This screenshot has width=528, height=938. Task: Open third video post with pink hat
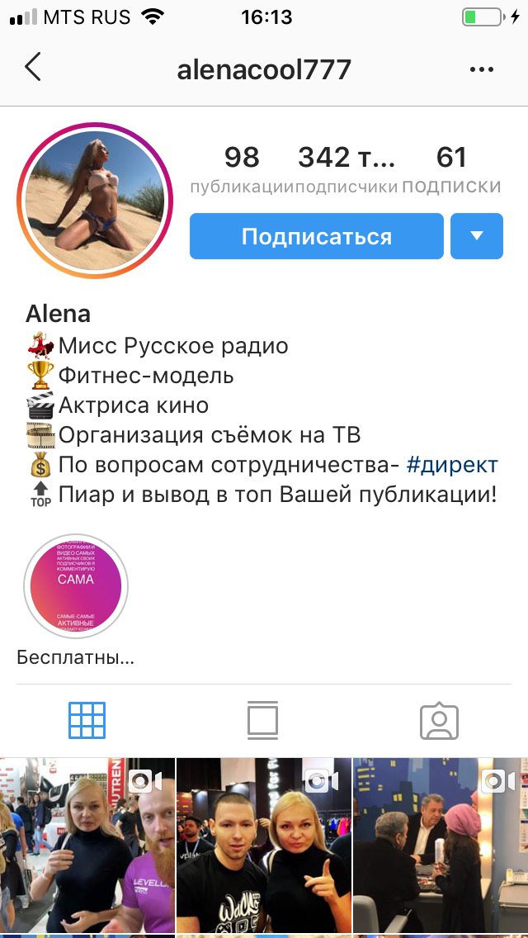pos(441,846)
